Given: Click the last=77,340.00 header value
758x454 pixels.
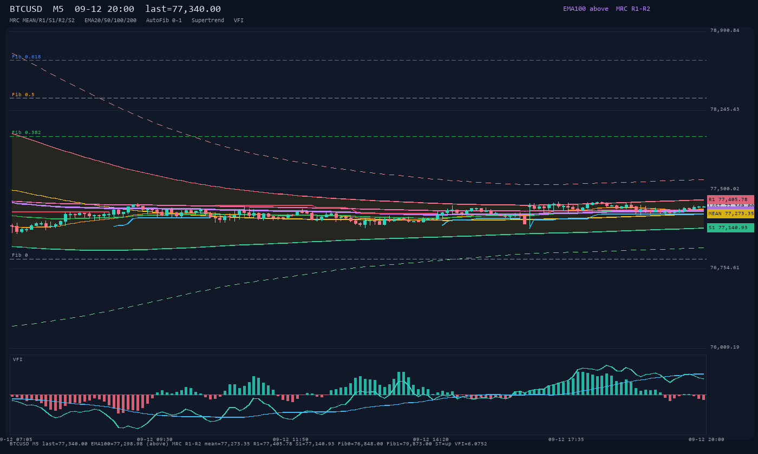Looking at the screenshot, I should coord(183,9).
